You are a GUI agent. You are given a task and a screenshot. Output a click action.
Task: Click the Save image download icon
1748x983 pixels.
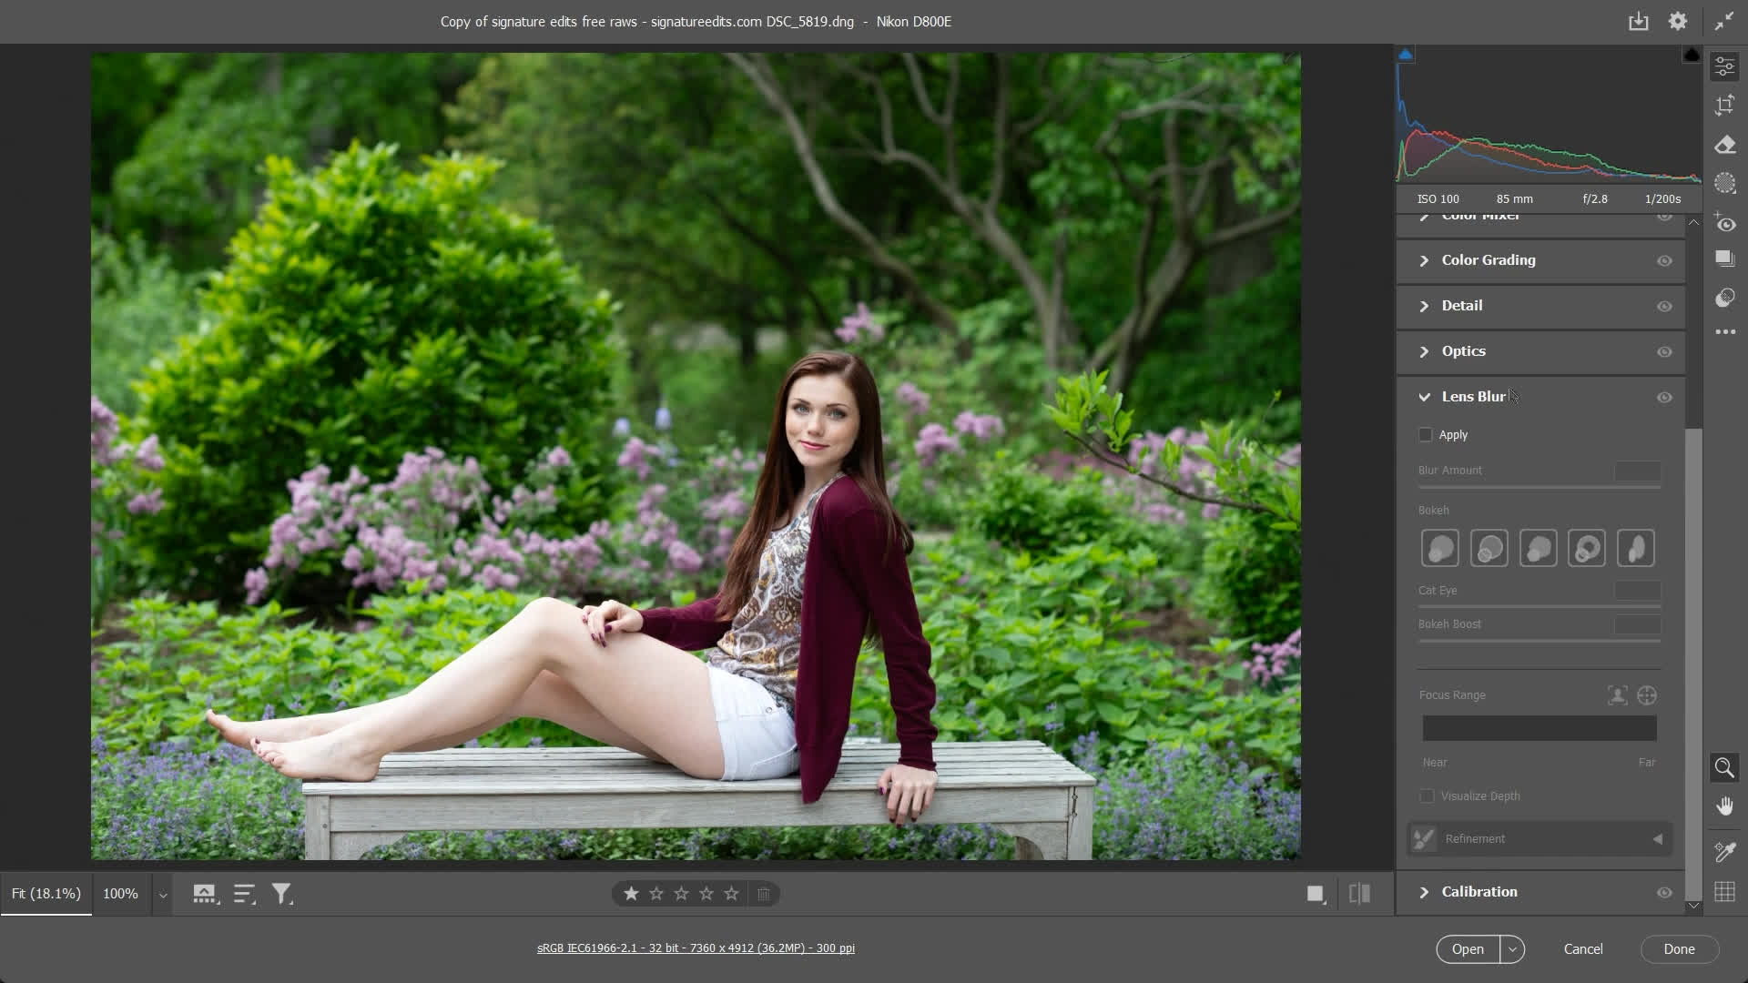pyautogui.click(x=1638, y=21)
